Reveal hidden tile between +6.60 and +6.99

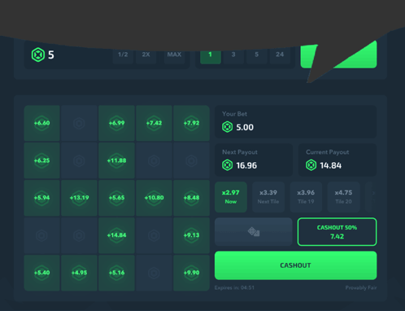(x=79, y=123)
